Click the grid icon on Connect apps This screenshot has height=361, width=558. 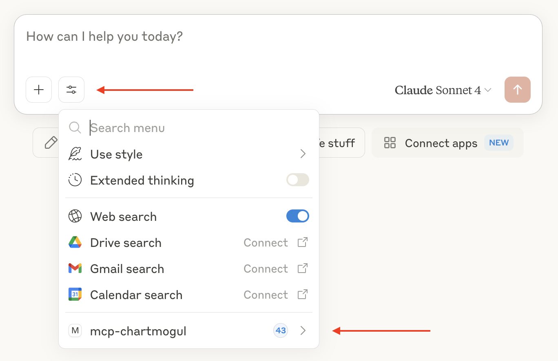coord(390,143)
